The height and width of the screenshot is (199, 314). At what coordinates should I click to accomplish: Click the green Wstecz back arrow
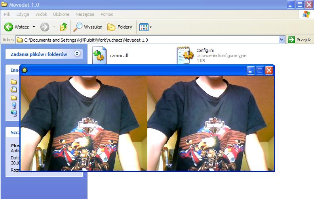click(9, 27)
